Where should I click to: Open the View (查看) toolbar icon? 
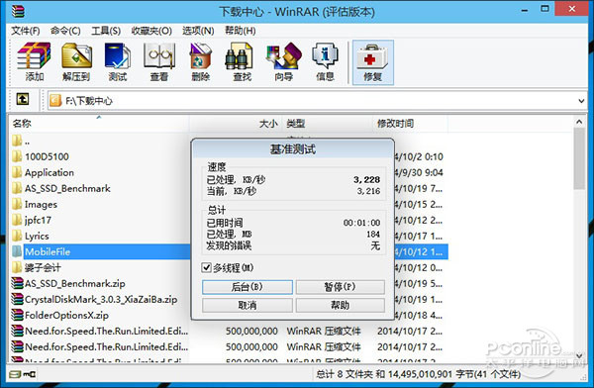tap(159, 61)
